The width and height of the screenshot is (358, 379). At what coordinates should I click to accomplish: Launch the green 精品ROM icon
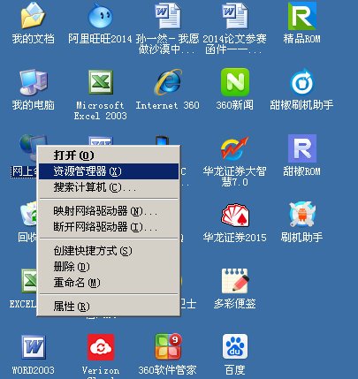[x=301, y=16]
